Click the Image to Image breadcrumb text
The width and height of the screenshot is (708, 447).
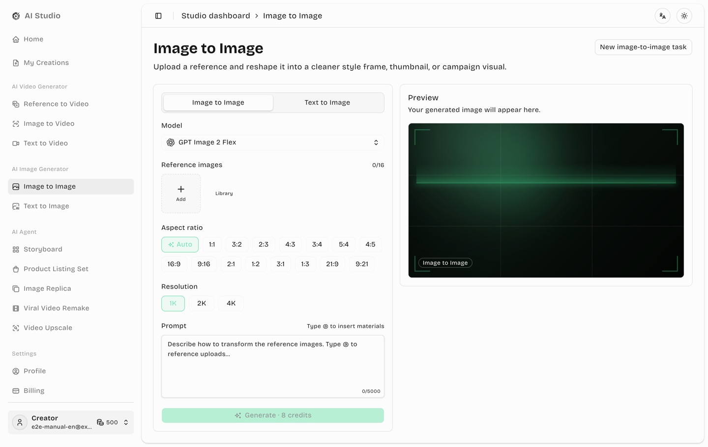click(293, 16)
